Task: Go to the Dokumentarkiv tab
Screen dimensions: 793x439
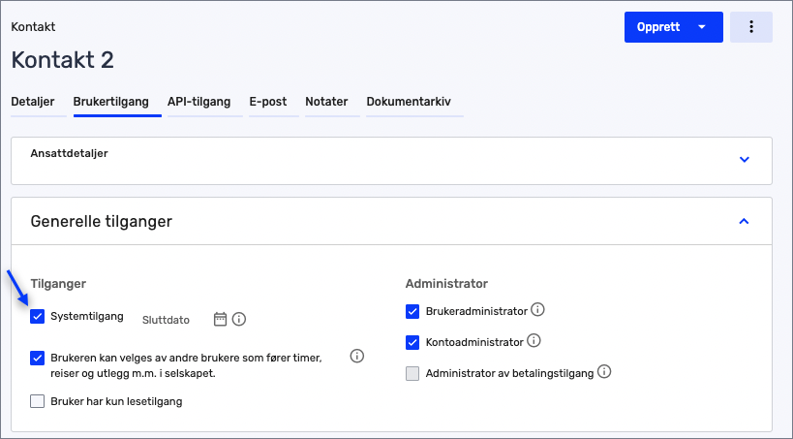Action: coord(408,102)
